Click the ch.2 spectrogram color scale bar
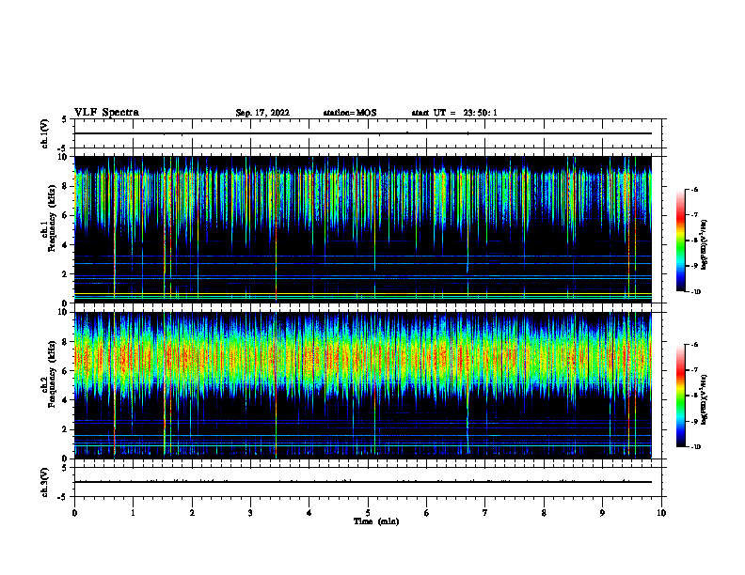Image resolution: width=745 pixels, height=575 pixels. point(680,396)
